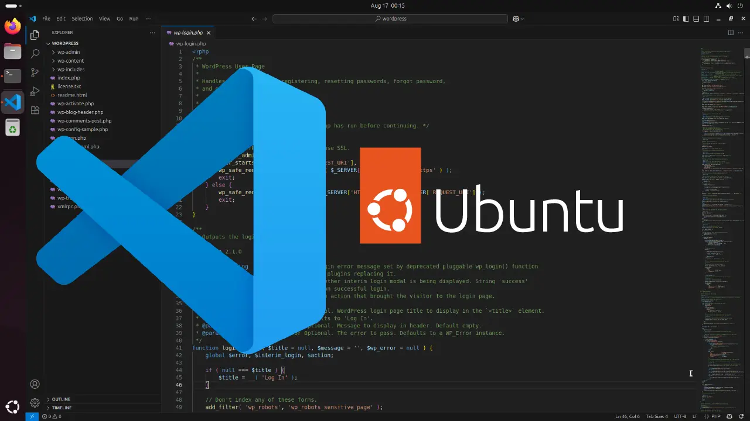Toggle the secondary side bar visibility
The image size is (750, 421).
(706, 19)
